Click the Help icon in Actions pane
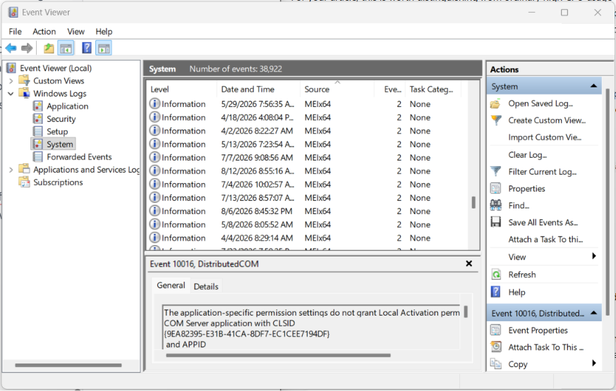This screenshot has width=616, height=391. 496,292
